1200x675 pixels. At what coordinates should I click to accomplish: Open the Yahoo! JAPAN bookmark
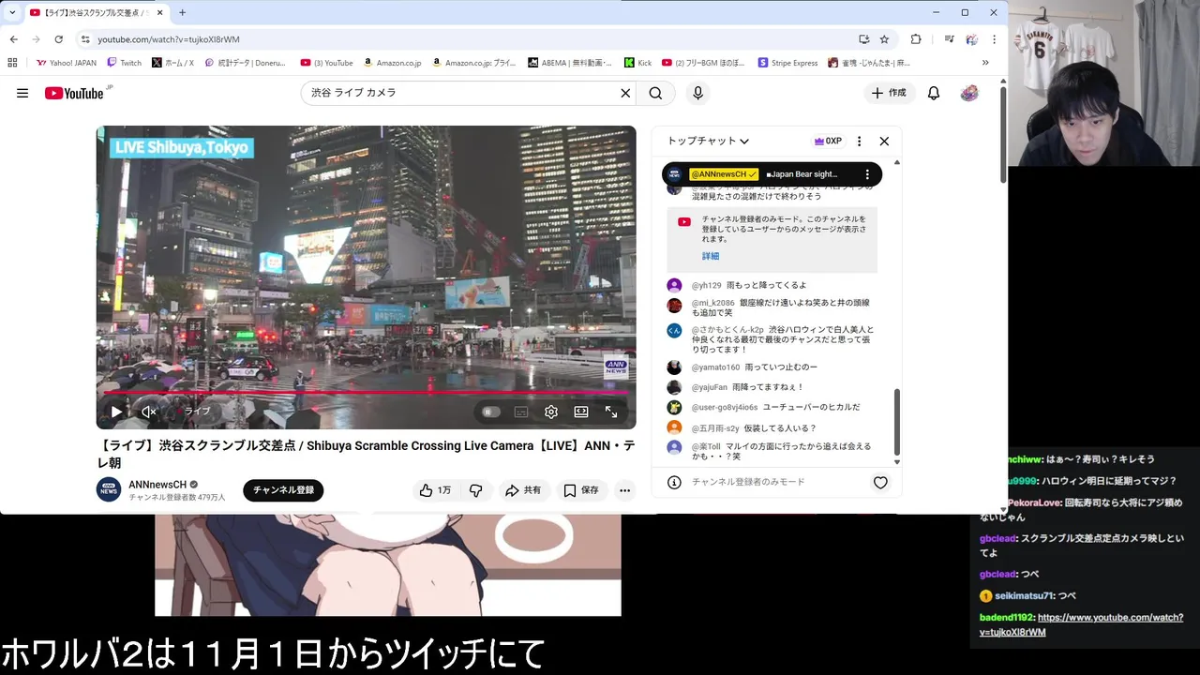click(x=66, y=63)
